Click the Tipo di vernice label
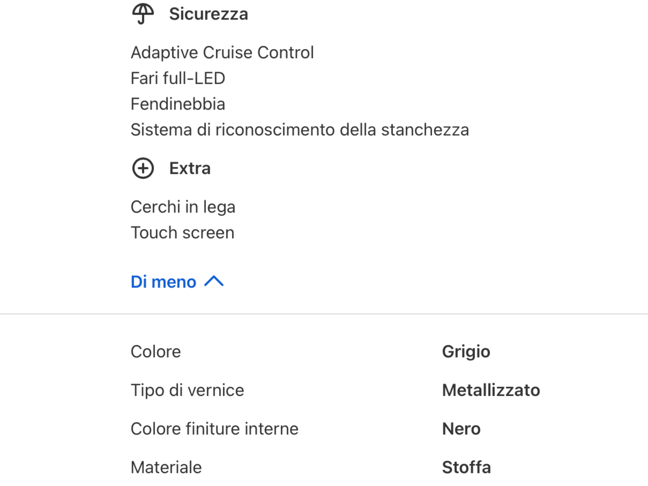The height and width of the screenshot is (486, 648). (187, 390)
